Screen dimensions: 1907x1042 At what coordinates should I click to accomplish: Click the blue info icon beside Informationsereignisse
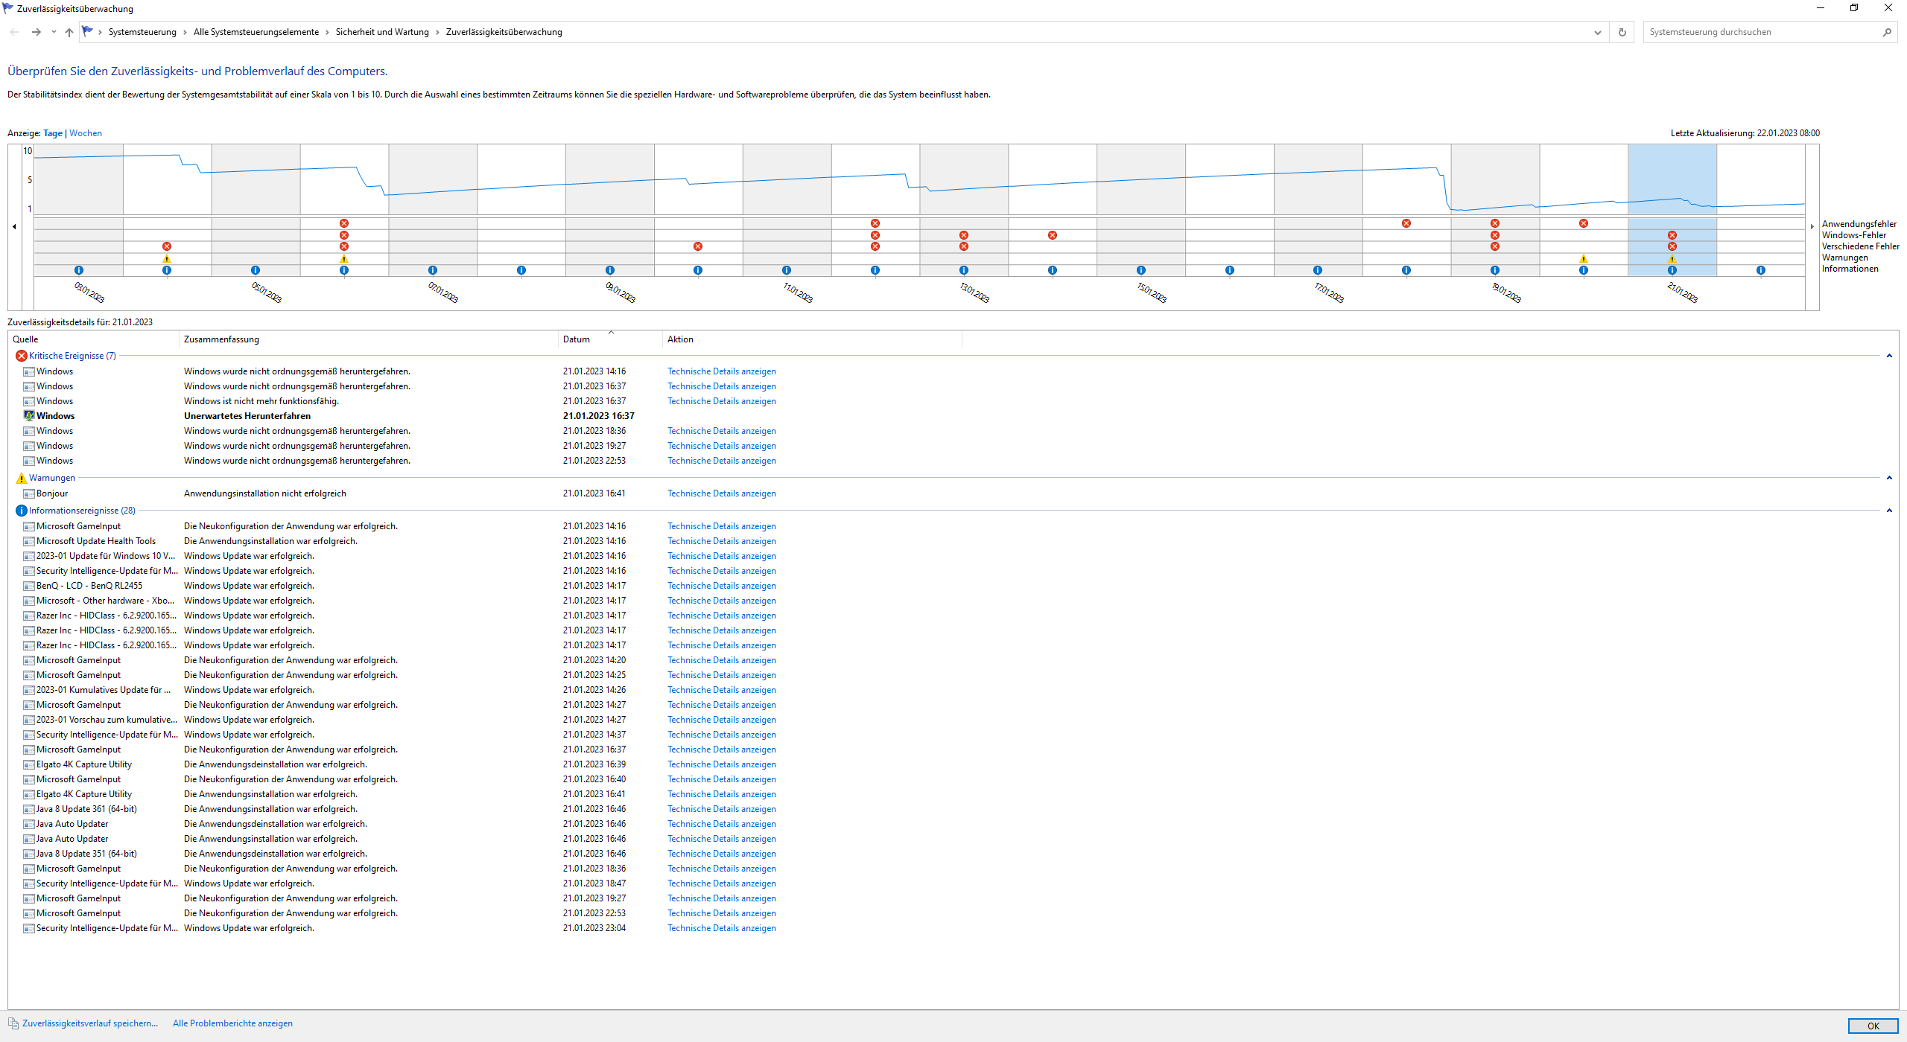(x=21, y=511)
